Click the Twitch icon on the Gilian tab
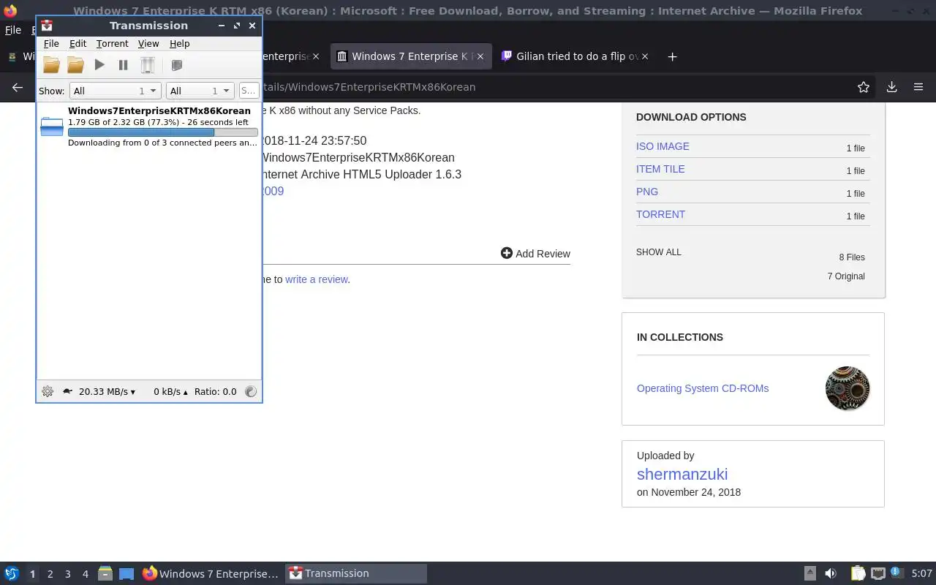Viewport: 936px width, 585px height. point(507,56)
